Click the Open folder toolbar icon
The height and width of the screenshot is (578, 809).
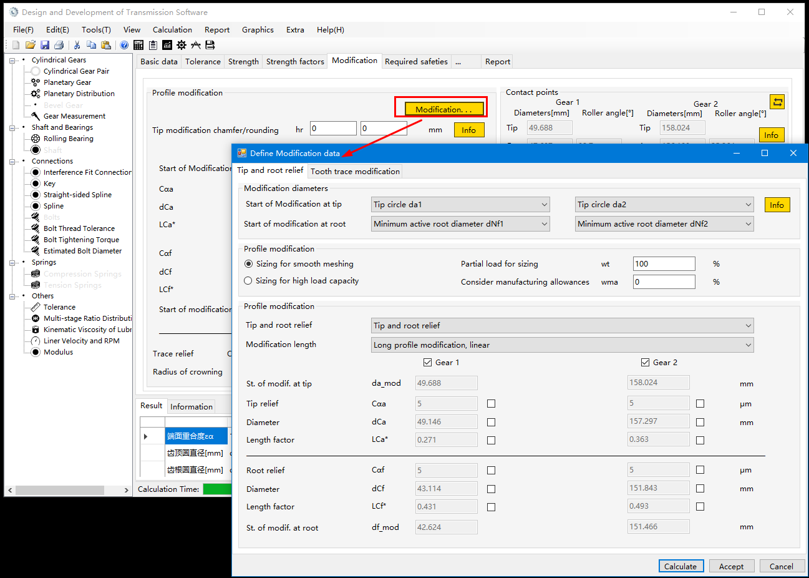pyautogui.click(x=30, y=45)
